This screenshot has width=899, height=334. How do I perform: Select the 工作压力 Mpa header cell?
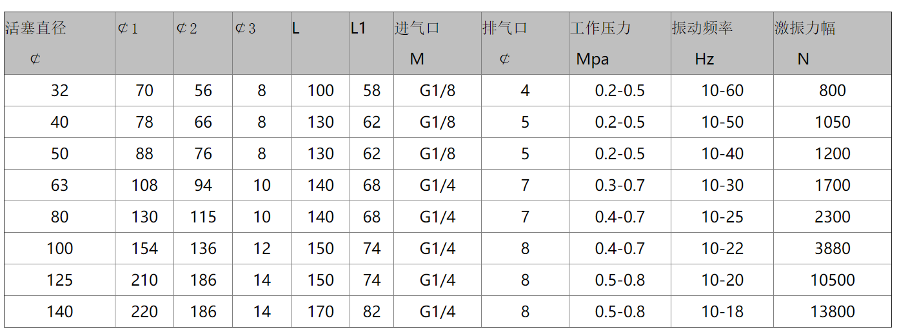[x=619, y=43]
